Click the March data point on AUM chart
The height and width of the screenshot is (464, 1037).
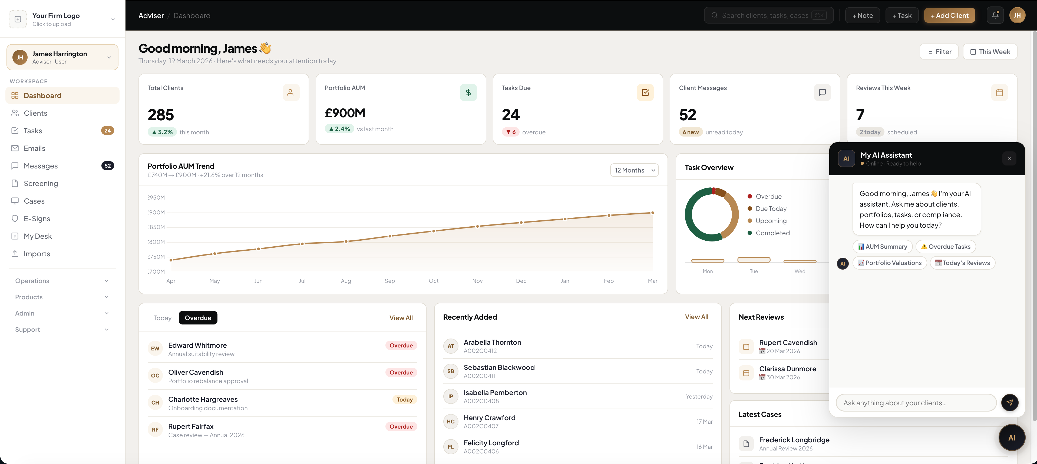[652, 213]
